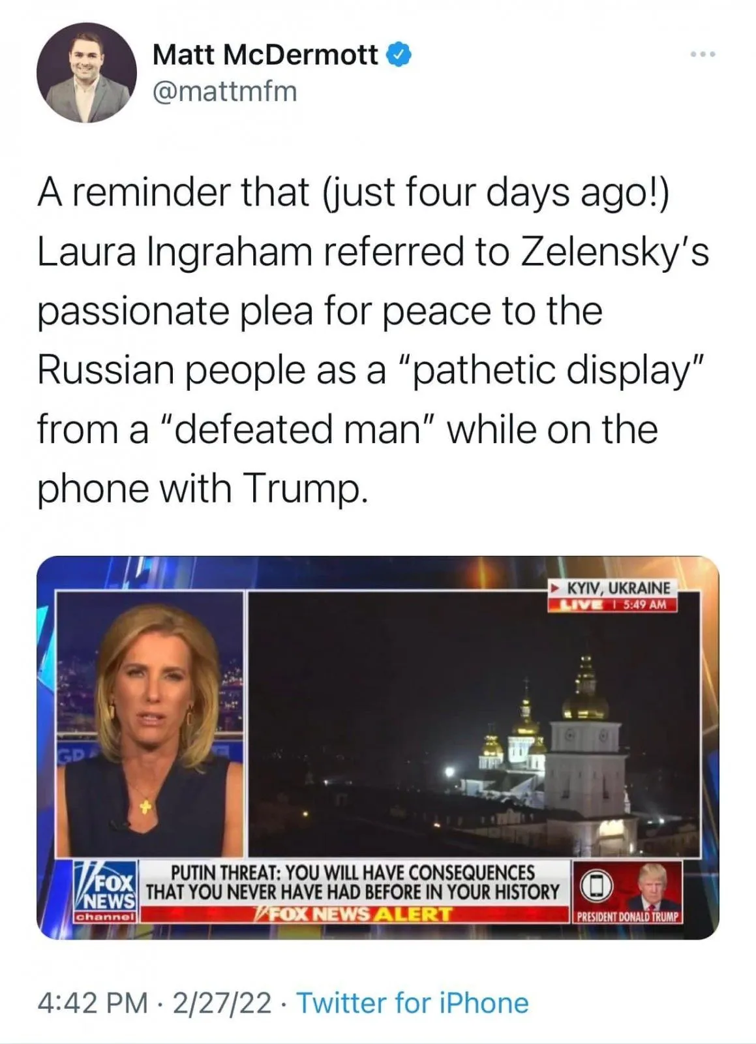Click the Kyiv cathedral night view panel
The height and width of the screenshot is (1044, 756).
pyautogui.click(x=475, y=724)
